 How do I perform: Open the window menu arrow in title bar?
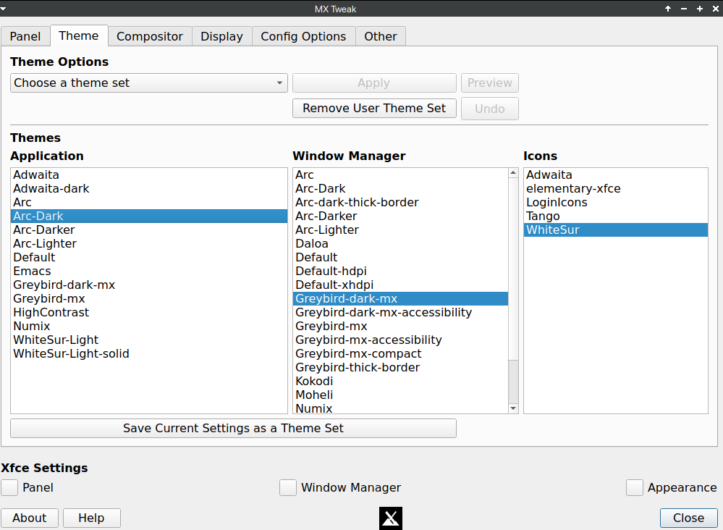point(3,8)
